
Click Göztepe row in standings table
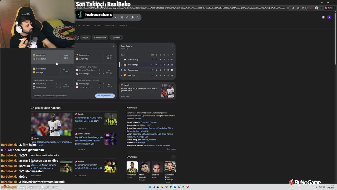pos(147,75)
